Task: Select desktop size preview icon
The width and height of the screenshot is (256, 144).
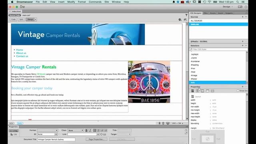Action: pyautogui.click(x=168, y=123)
